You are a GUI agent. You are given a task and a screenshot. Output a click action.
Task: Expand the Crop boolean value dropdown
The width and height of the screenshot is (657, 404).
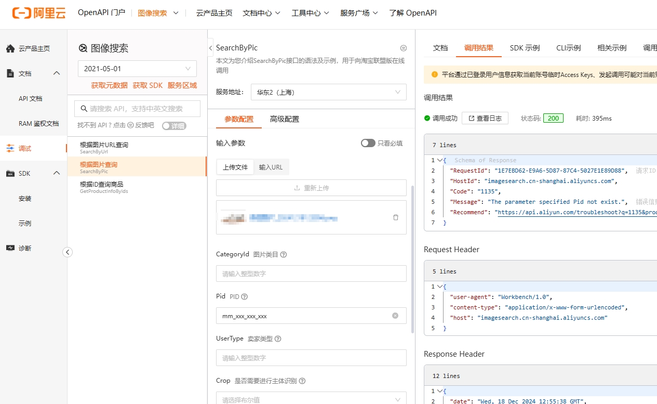pos(311,399)
